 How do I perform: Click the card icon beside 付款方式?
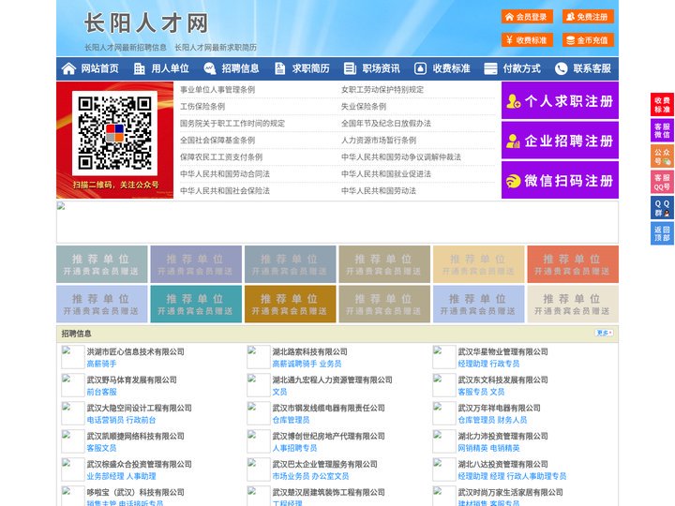pyautogui.click(x=490, y=68)
